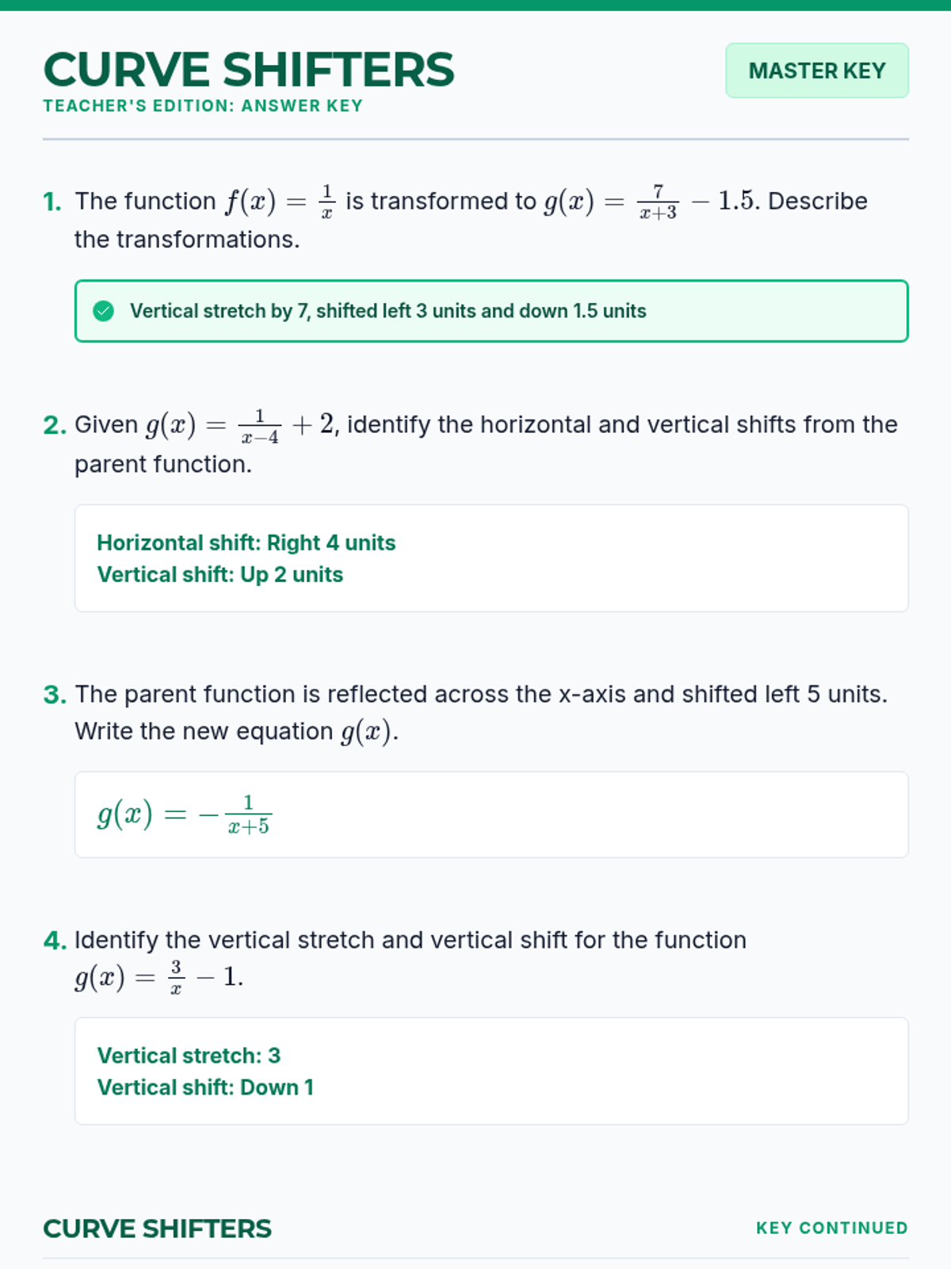
Task: Click "Horizontal shift: Right 4 units" answer
Action: point(246,542)
